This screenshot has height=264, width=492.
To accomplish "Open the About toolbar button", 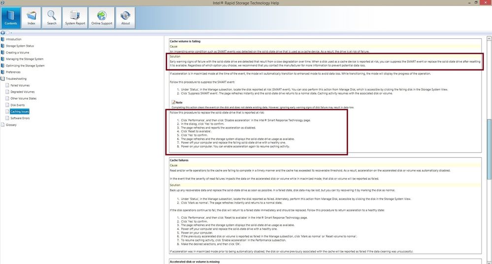I will tap(126, 18).
